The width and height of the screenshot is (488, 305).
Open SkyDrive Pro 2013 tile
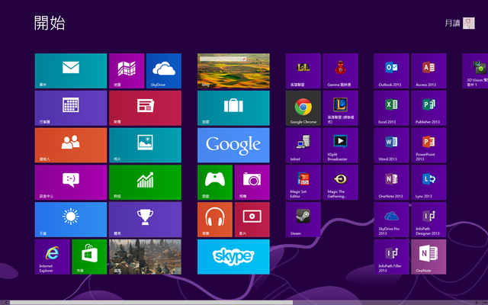pyautogui.click(x=391, y=220)
